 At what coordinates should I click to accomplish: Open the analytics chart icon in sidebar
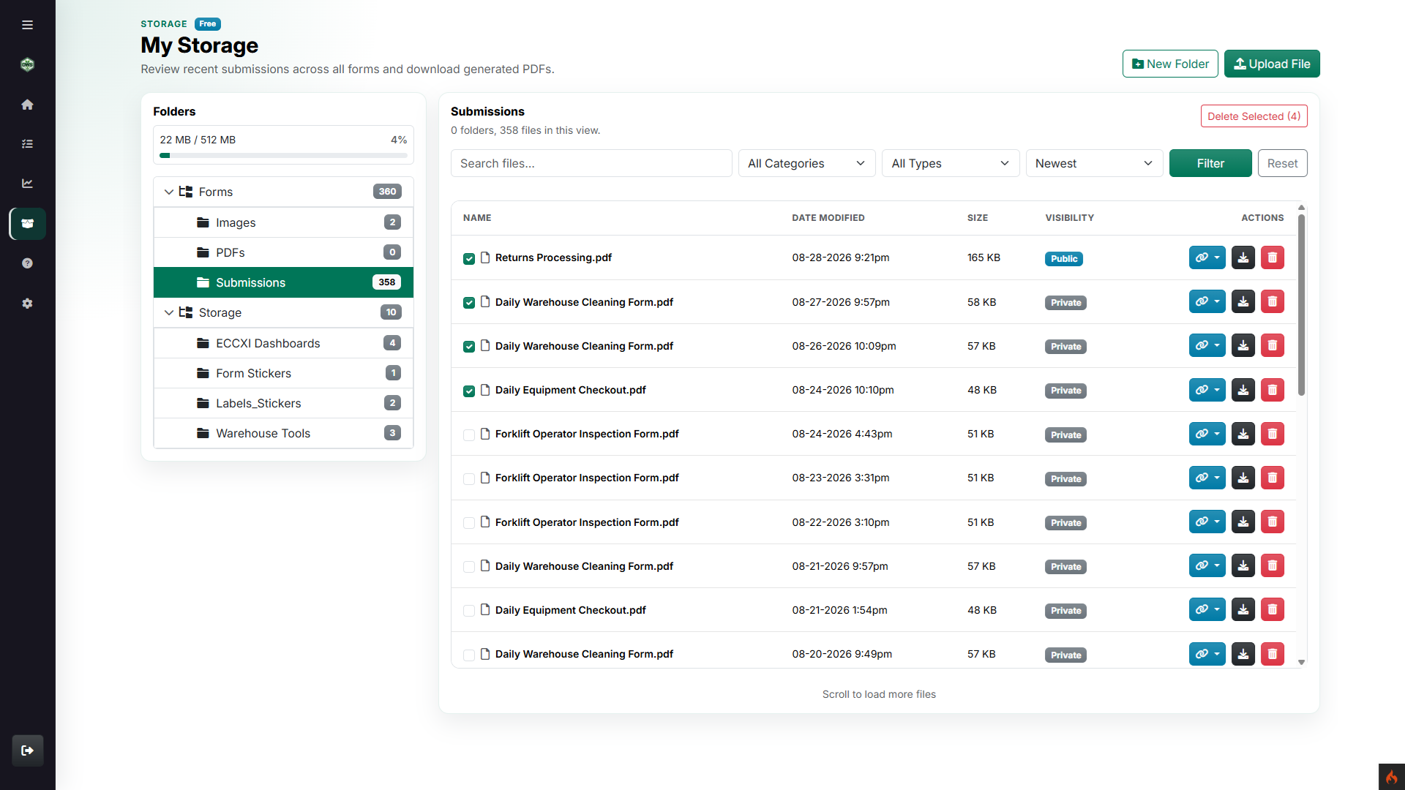click(x=27, y=184)
